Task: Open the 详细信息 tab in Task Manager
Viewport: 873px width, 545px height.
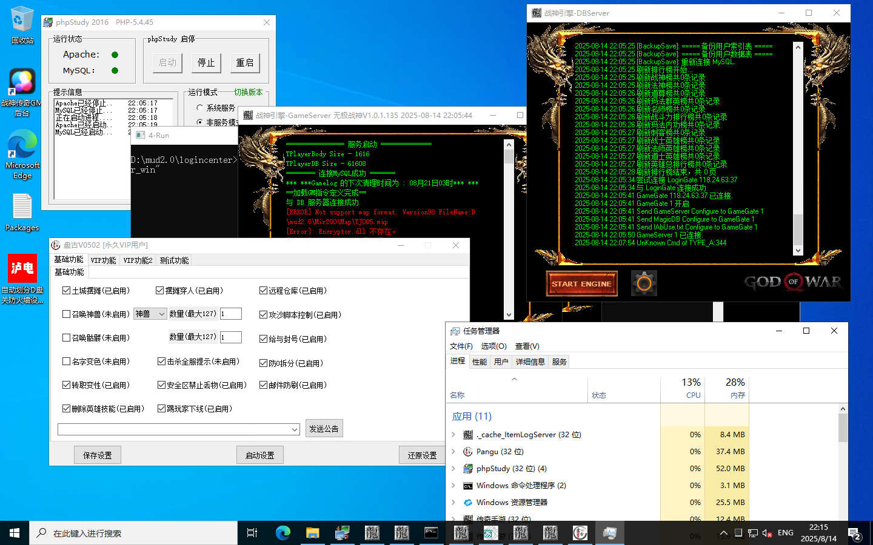Action: [530, 362]
